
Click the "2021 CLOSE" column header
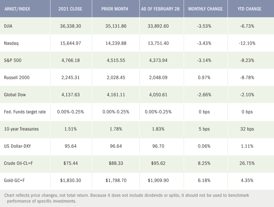(x=70, y=9)
